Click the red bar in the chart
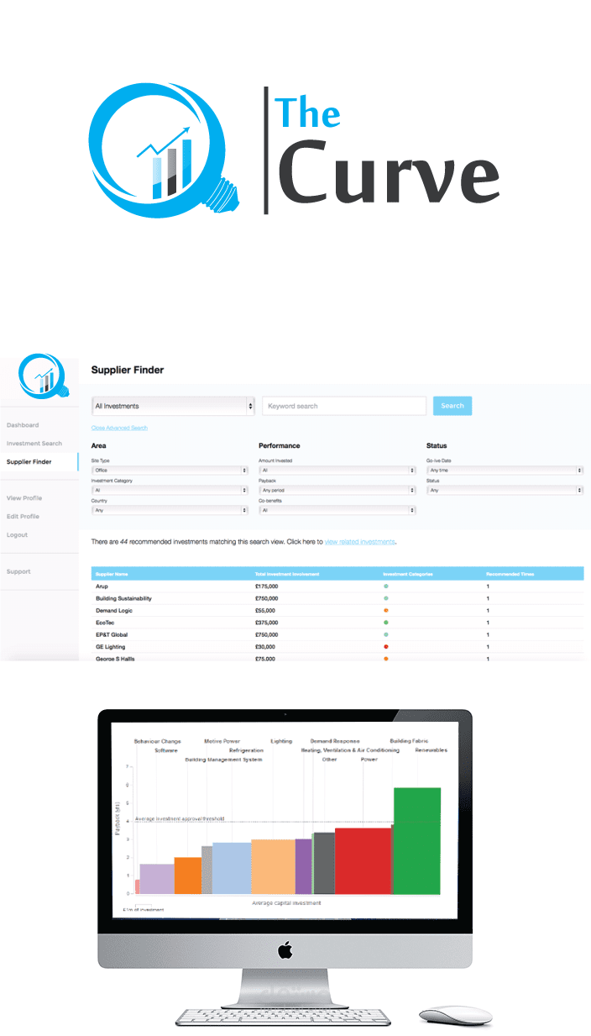The width and height of the screenshot is (591, 1036). click(363, 860)
